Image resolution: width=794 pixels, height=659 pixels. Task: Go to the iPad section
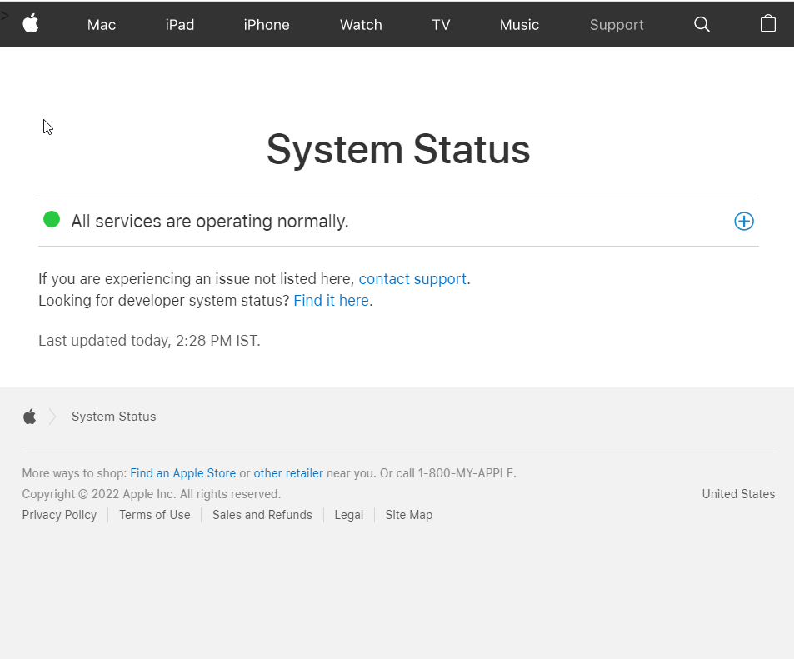click(179, 25)
